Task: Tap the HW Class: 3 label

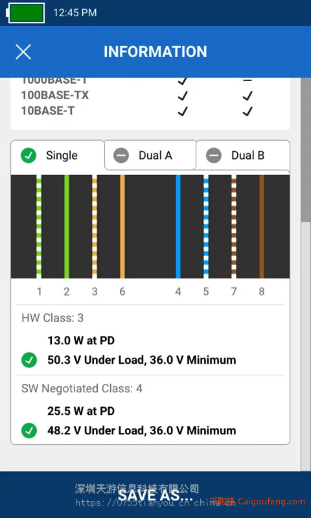Action: pos(52,318)
